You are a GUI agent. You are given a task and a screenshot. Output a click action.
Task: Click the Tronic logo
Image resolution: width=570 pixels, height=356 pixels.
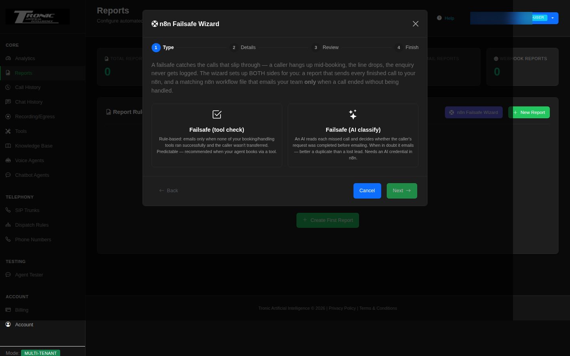click(x=37, y=17)
